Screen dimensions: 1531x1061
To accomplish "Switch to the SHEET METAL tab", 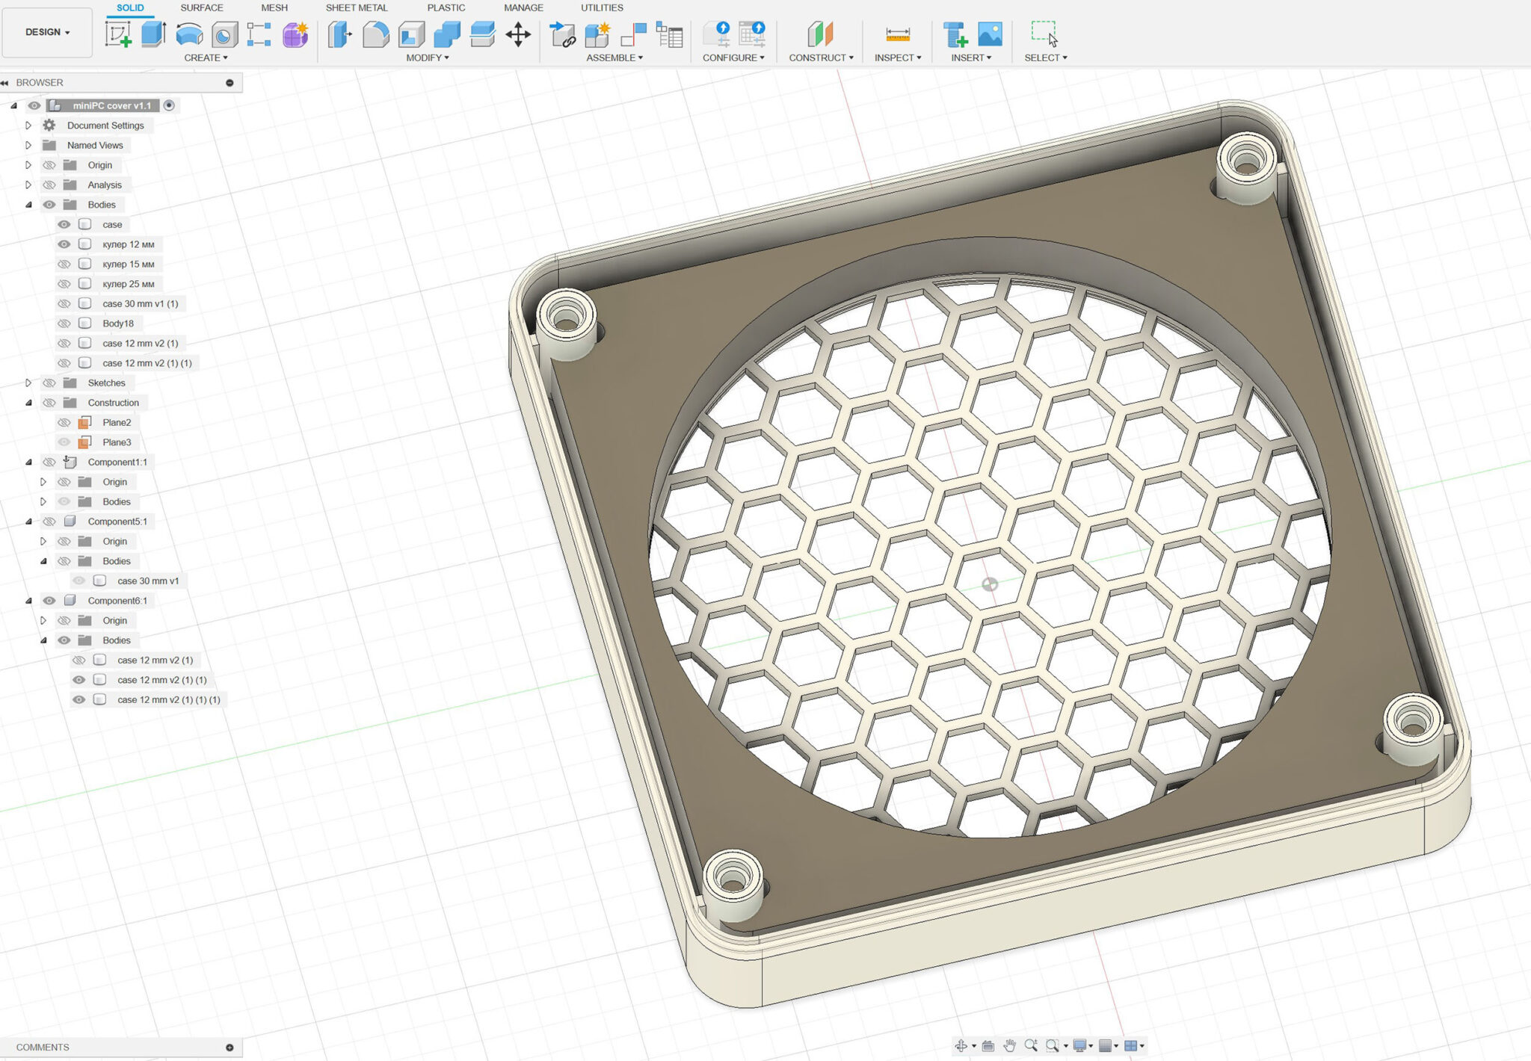I will tap(356, 7).
